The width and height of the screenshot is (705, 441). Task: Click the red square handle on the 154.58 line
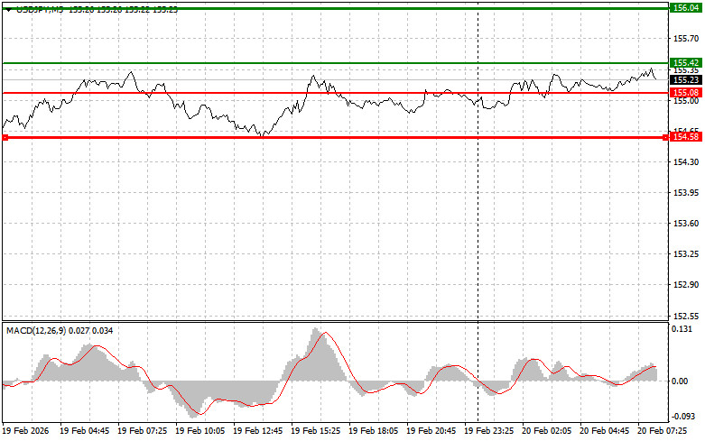click(x=5, y=137)
